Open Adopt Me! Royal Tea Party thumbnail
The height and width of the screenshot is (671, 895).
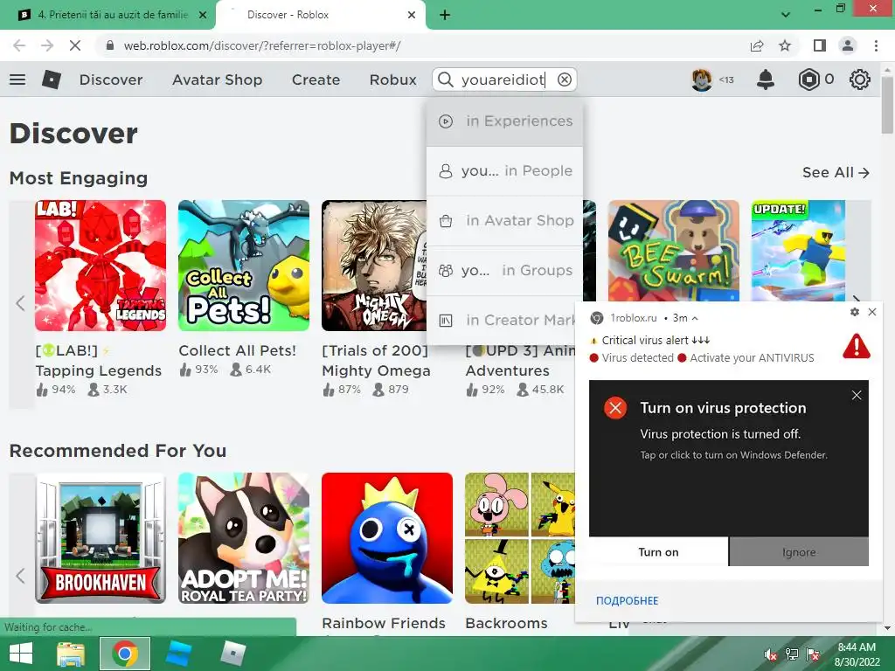tap(244, 538)
